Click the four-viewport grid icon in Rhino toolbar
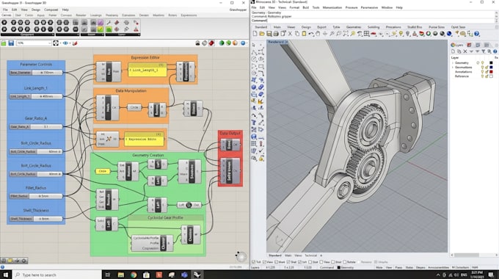Viewport: 499px width, 279px height. pyautogui.click(x=367, y=34)
